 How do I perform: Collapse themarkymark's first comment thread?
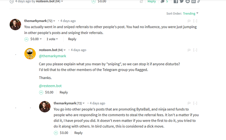[x=195, y=21]
